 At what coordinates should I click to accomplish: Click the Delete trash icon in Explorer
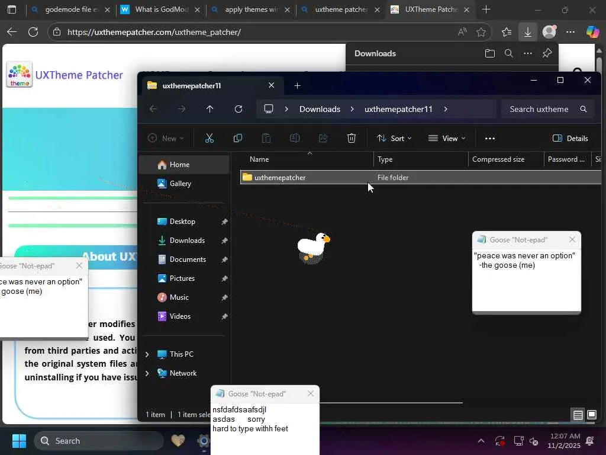[x=352, y=138]
